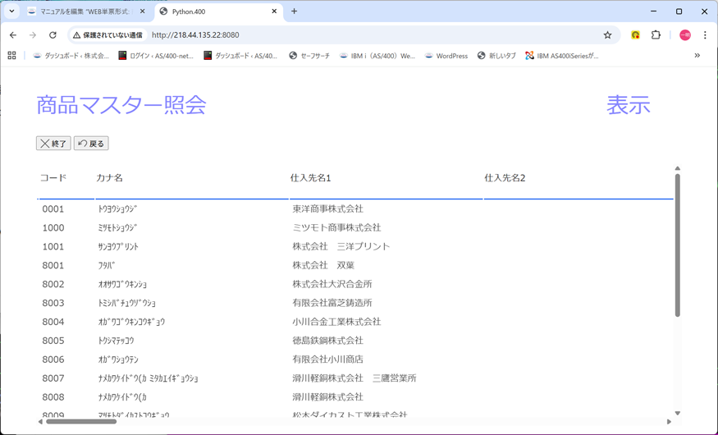718x435 pixels.
Task: Close the Python.400 tab
Action: pos(275,11)
